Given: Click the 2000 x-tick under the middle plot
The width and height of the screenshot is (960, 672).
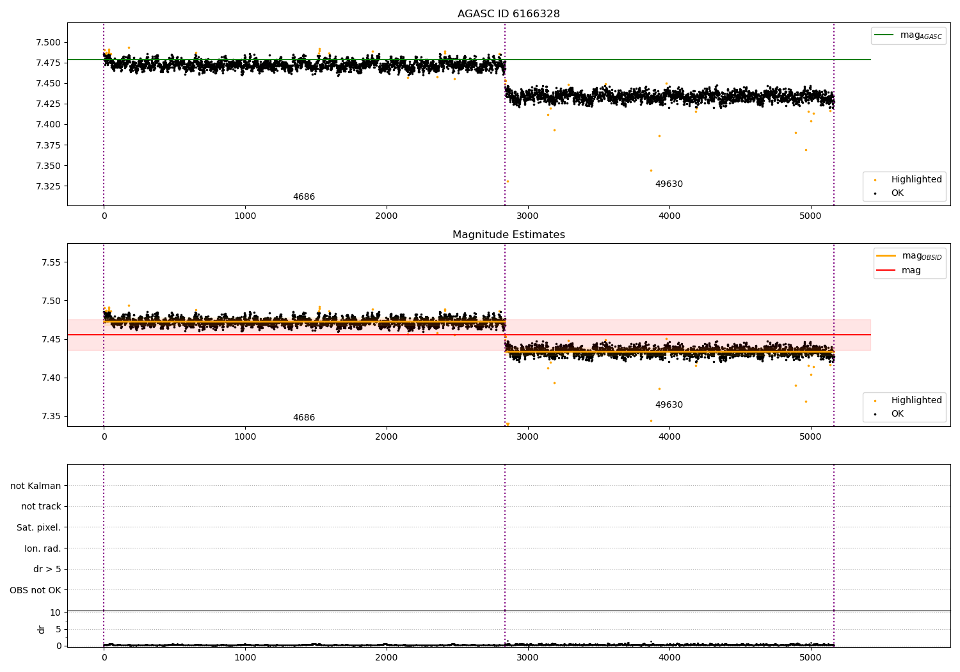Looking at the screenshot, I should 387,437.
